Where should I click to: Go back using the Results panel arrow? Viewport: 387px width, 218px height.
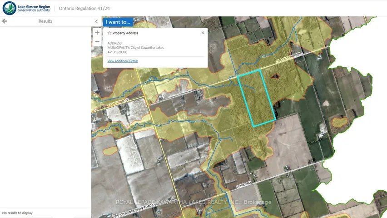[5, 21]
